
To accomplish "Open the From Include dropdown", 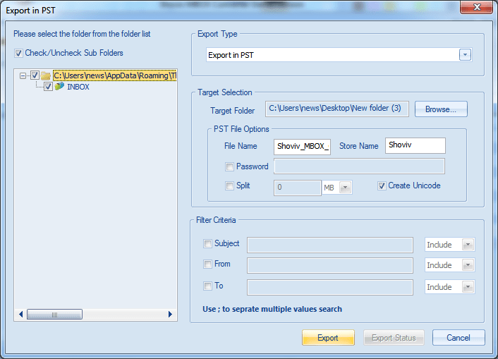I will pyautogui.click(x=467, y=265).
